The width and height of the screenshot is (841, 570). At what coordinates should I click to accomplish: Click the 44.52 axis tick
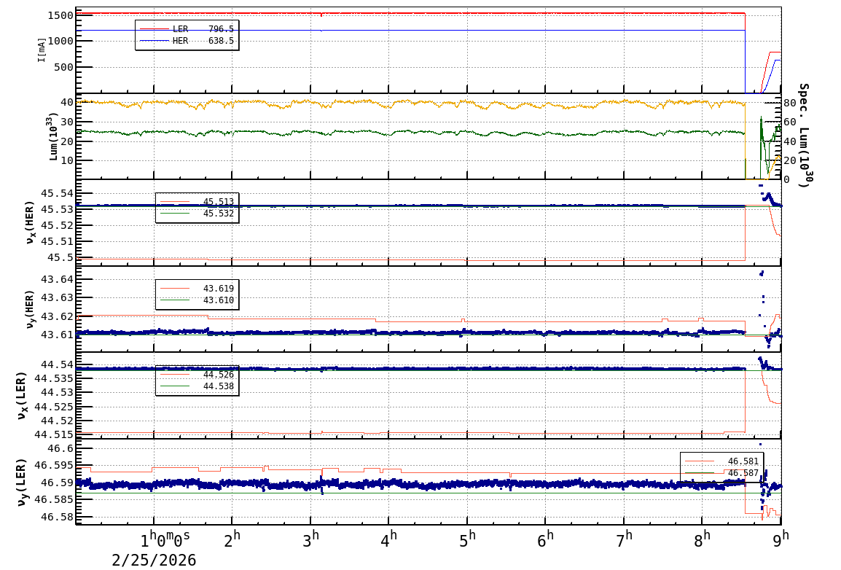58,421
